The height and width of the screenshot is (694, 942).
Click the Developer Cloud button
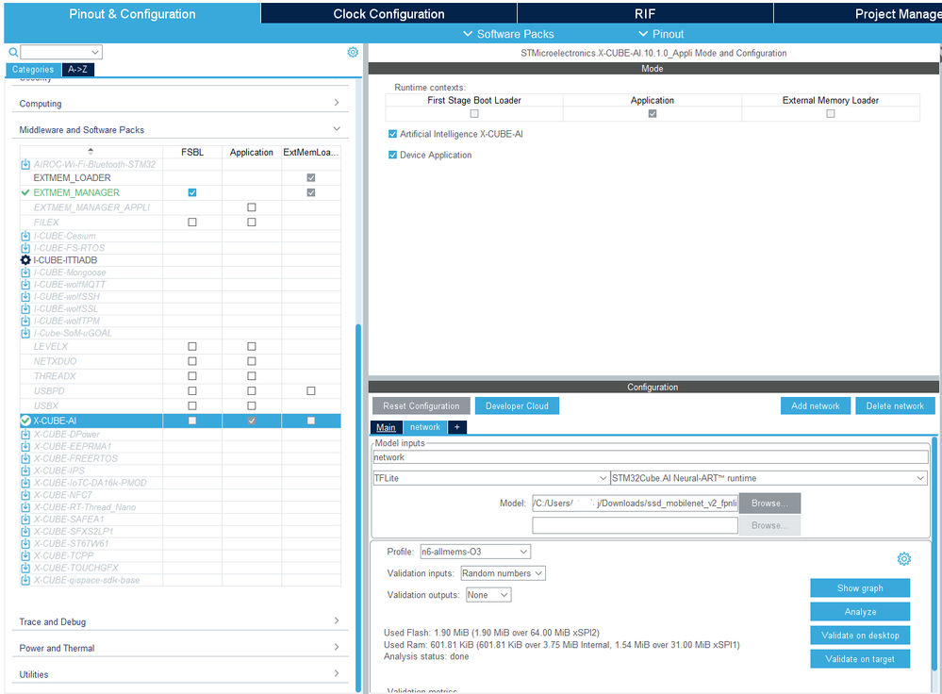point(517,406)
